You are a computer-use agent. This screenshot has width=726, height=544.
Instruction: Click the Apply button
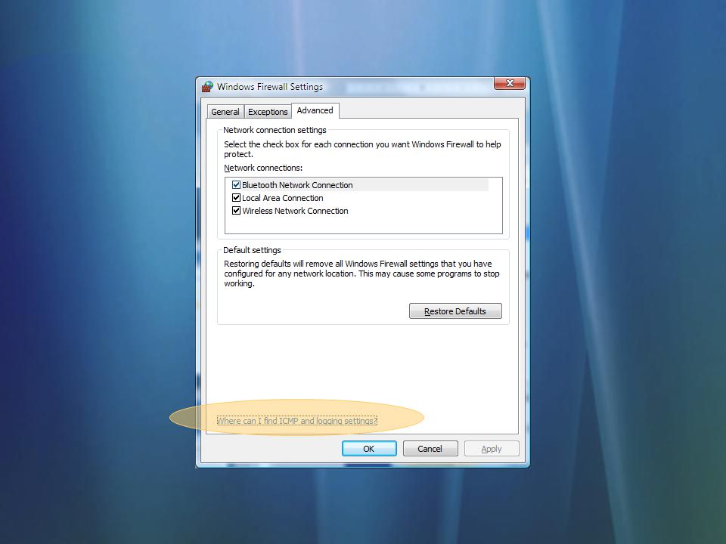492,449
